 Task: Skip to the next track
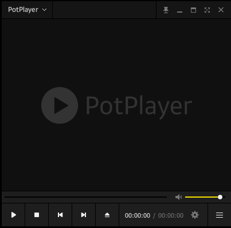click(84, 215)
